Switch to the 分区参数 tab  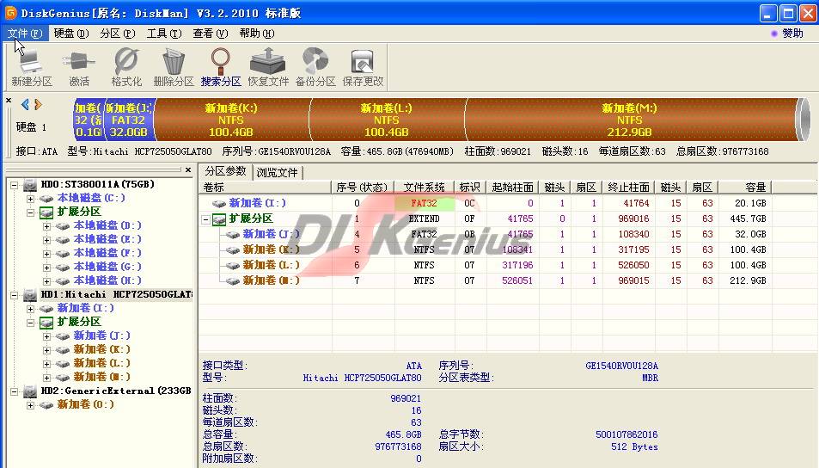click(x=225, y=171)
